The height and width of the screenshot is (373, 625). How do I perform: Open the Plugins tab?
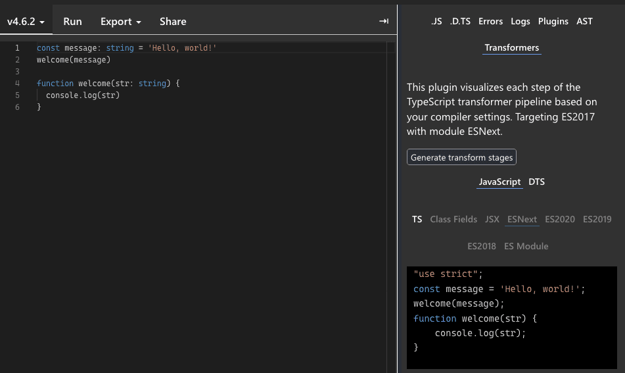(553, 21)
